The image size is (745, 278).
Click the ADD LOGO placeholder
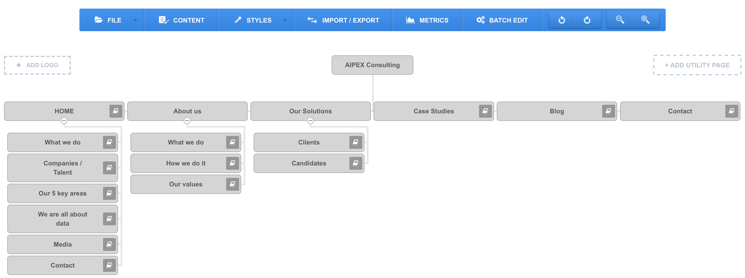point(37,65)
